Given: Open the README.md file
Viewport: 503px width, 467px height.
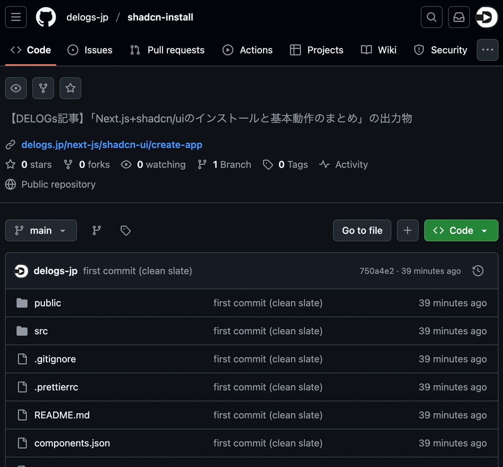Looking at the screenshot, I should point(62,415).
